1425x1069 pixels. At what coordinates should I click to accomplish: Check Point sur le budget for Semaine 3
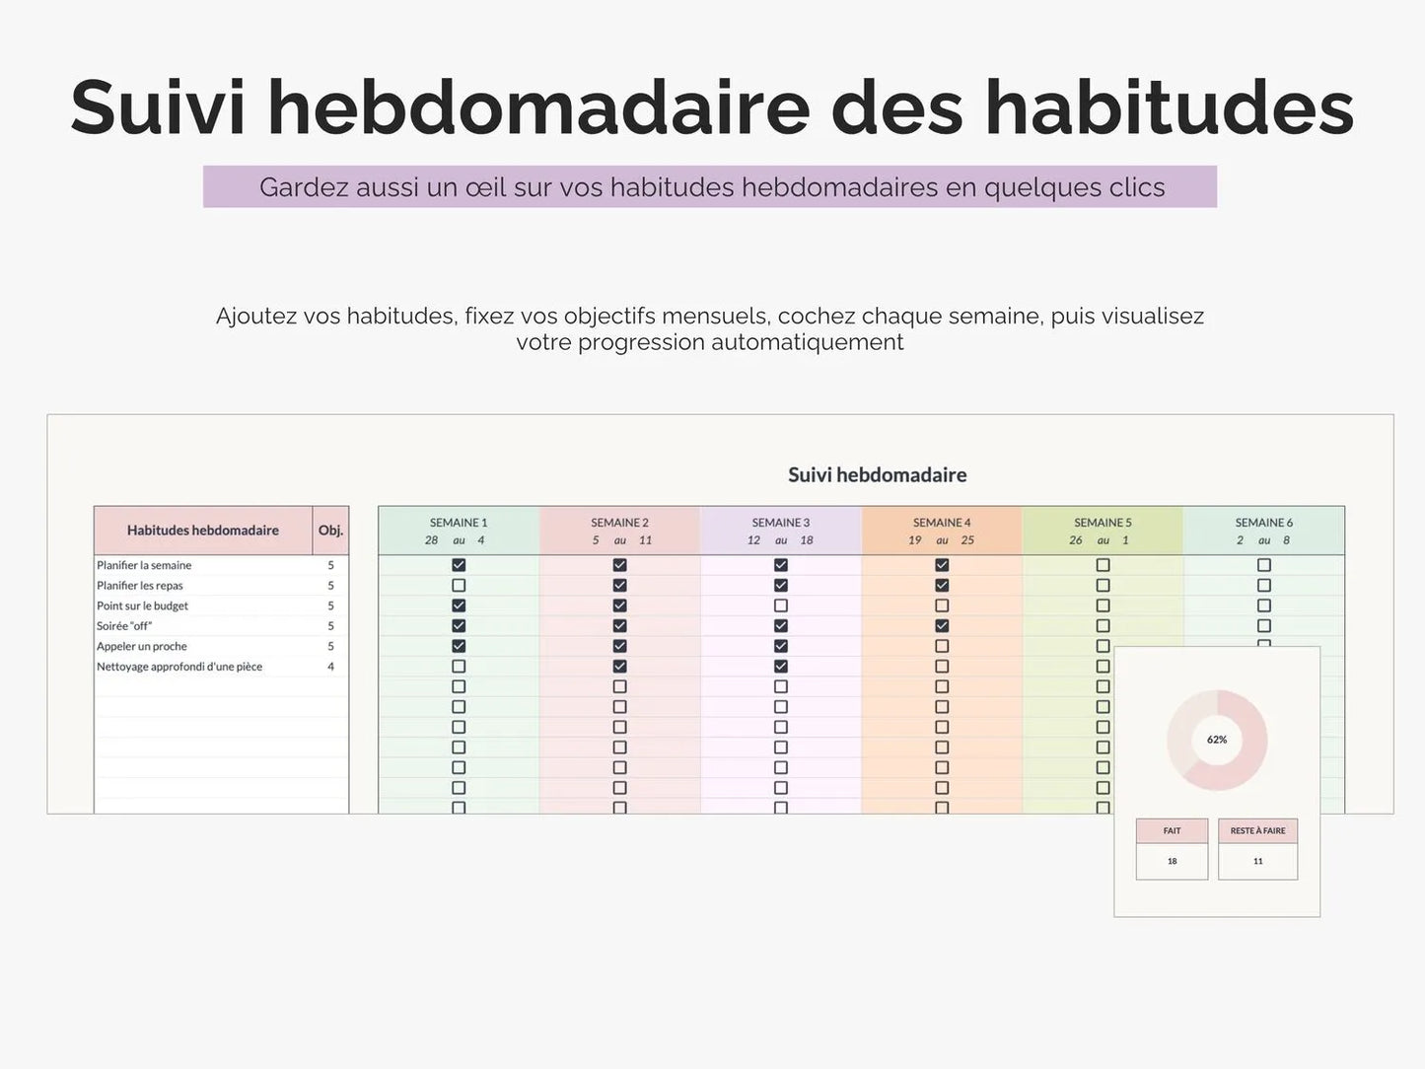(781, 606)
